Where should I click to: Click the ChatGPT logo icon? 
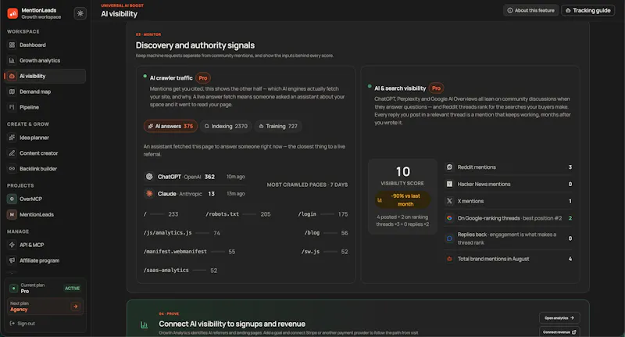pos(149,176)
